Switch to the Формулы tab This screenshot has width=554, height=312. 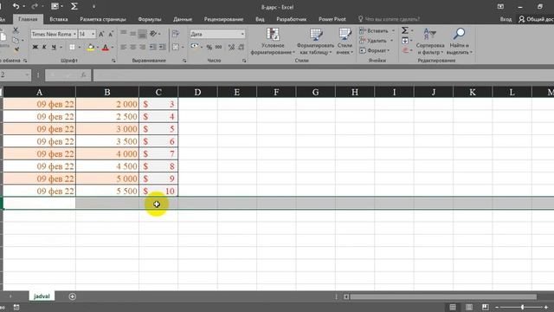(150, 19)
